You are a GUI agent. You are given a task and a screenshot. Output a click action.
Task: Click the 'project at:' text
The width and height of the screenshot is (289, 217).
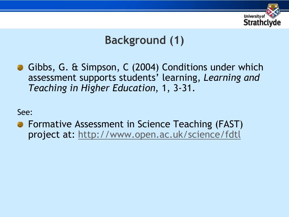[x=51, y=135]
